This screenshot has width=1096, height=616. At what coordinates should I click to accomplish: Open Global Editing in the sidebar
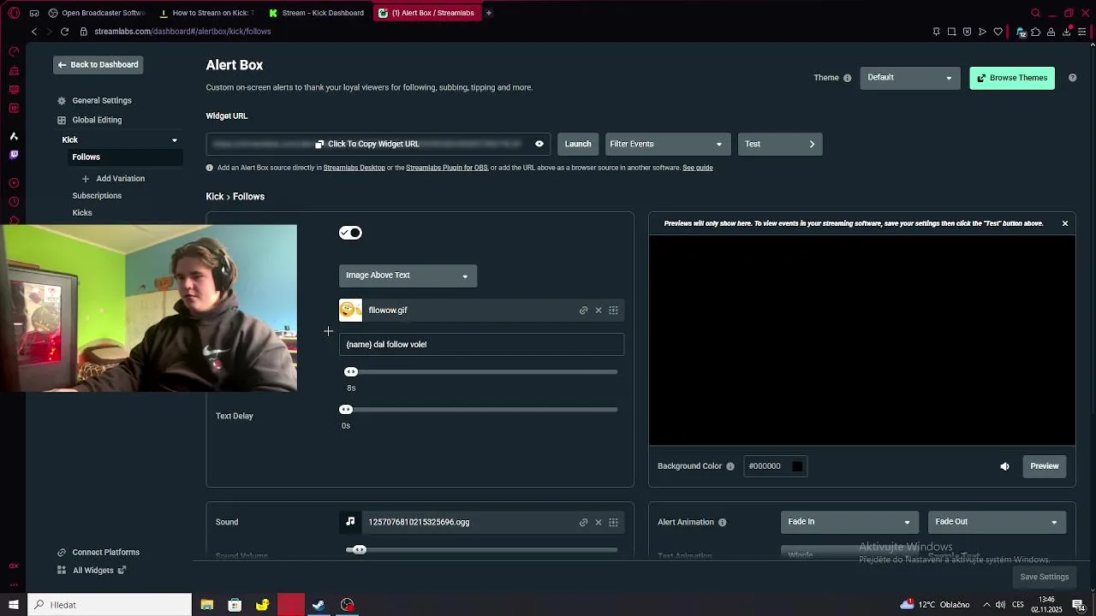point(89,121)
